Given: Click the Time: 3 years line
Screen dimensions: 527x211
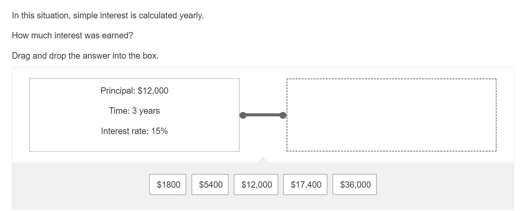Looking at the screenshot, I should (x=134, y=111).
